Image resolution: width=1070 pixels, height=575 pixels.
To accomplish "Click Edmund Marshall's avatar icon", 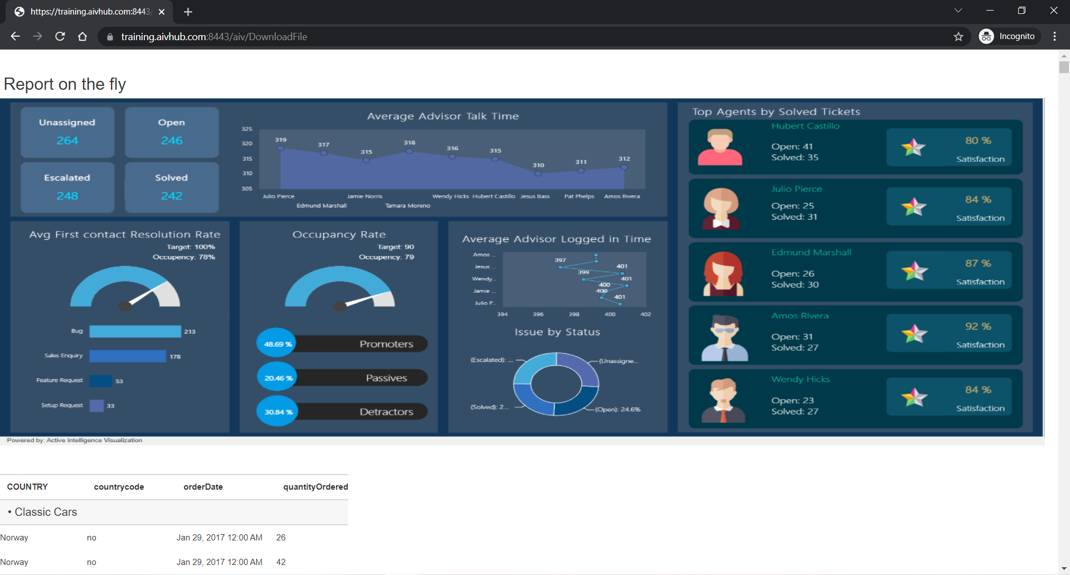I will (x=723, y=273).
